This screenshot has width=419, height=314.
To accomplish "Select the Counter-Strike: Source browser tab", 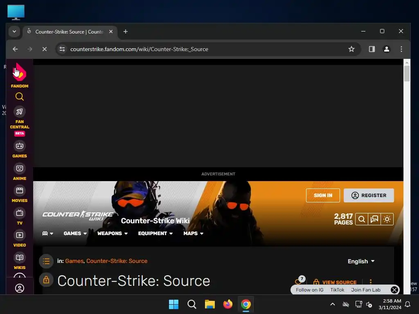I will pos(70,32).
